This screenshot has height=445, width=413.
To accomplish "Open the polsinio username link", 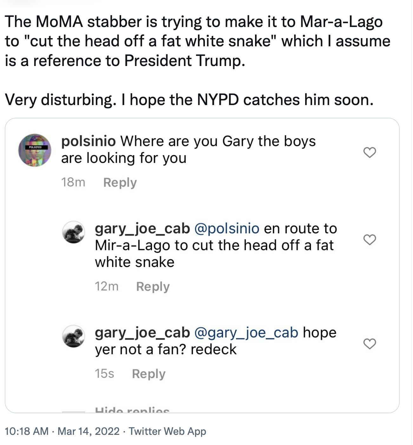I will tap(88, 141).
